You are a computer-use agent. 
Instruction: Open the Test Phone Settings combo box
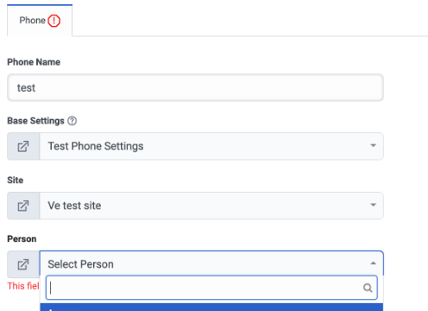(211, 146)
